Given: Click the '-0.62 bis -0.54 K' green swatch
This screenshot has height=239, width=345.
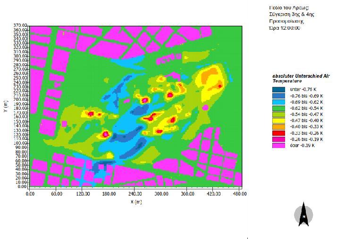Looking at the screenshot, I should pos(278,108).
